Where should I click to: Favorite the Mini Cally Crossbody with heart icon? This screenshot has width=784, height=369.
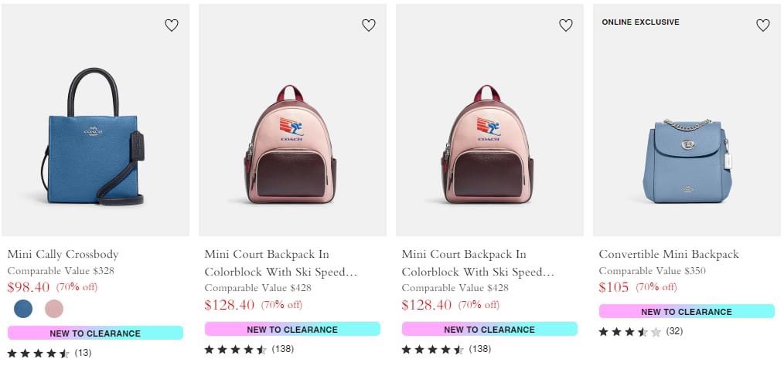[172, 25]
